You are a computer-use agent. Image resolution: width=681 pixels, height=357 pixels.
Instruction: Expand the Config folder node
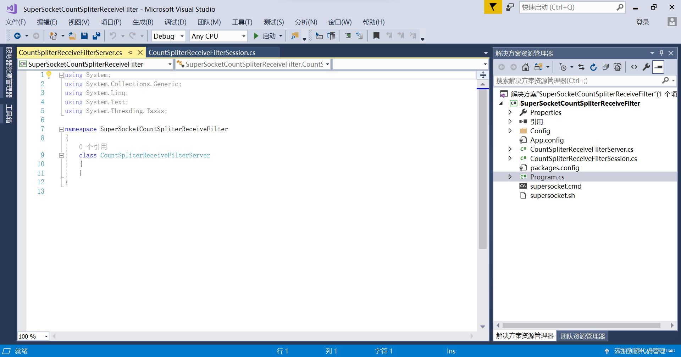point(510,131)
